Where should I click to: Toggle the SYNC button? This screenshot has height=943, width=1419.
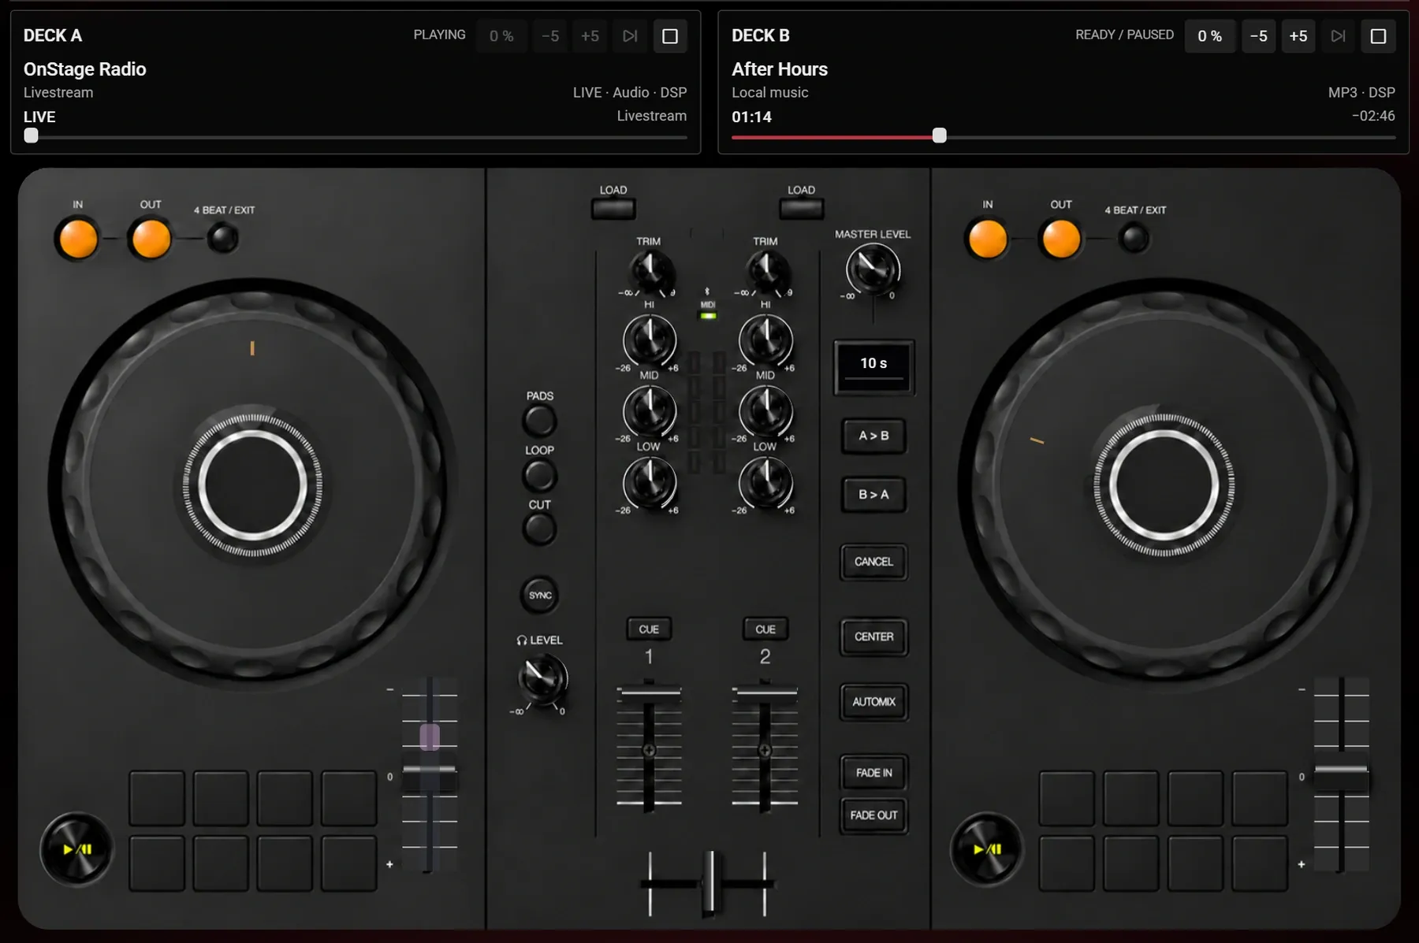pyautogui.click(x=540, y=595)
